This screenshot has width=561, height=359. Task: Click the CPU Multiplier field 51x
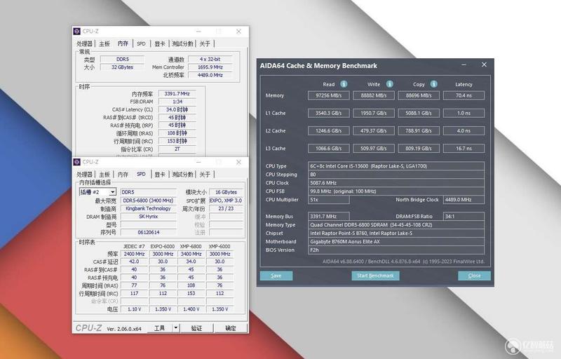pyautogui.click(x=328, y=200)
